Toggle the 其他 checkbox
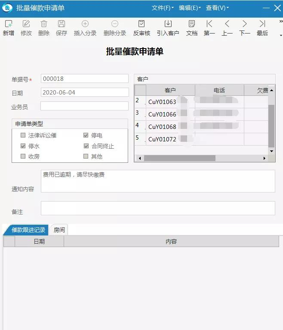 (x=86, y=156)
